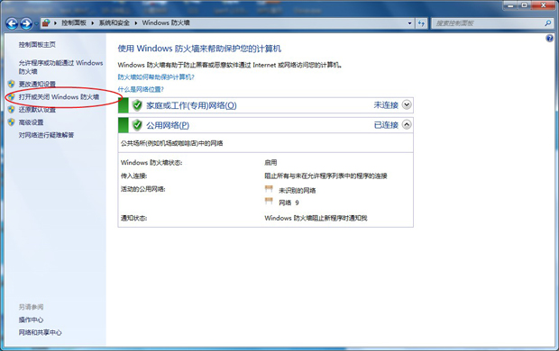The image size is (559, 351).
Task: Open 高级设置 link
Action: tap(31, 122)
